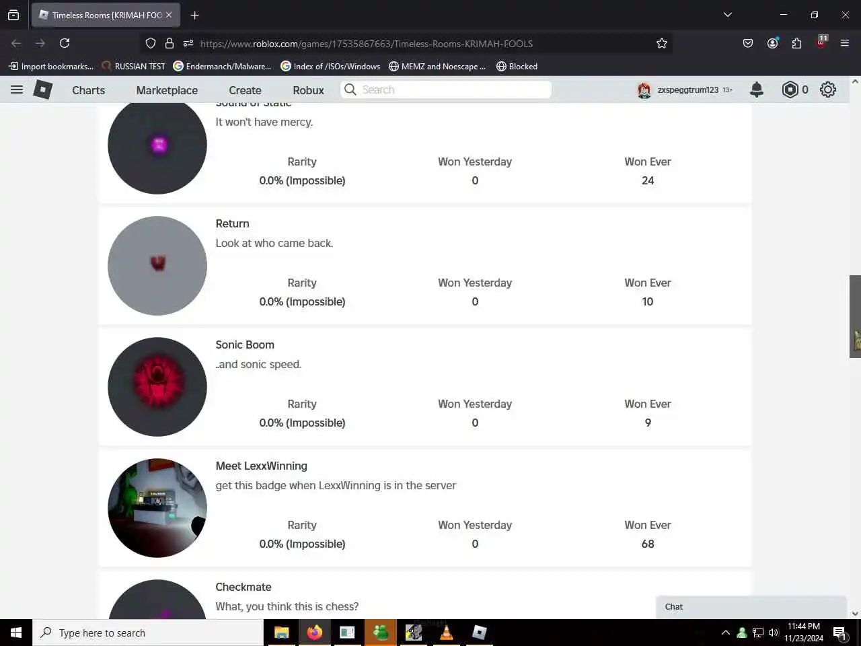Click the page vertical scrollbar thumb

pyautogui.click(x=855, y=316)
